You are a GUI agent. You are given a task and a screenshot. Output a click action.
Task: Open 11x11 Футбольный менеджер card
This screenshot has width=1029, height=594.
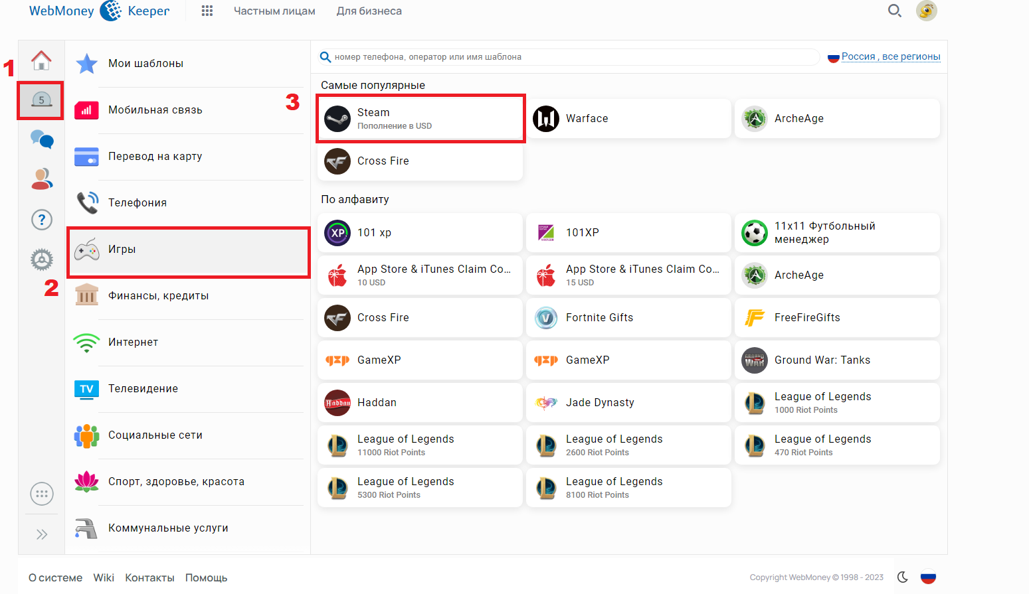(837, 233)
